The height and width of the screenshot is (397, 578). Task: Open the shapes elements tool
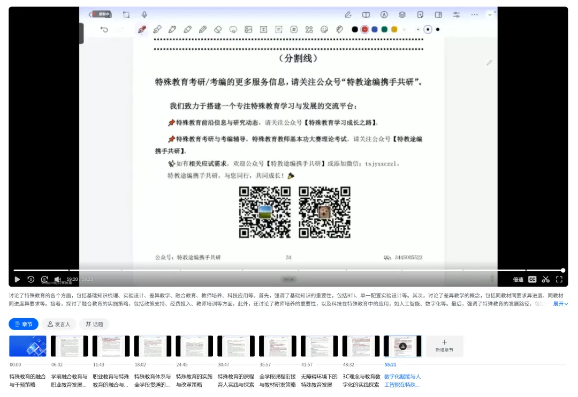click(309, 29)
